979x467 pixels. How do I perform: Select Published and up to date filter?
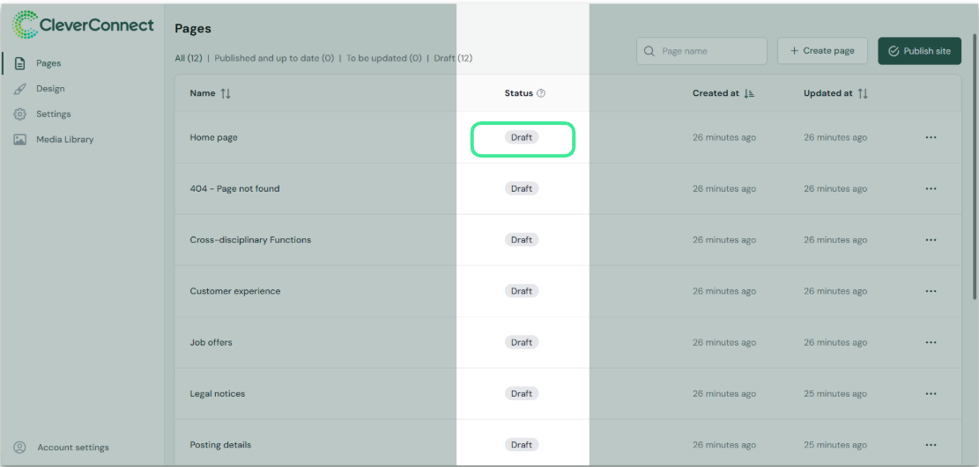tap(274, 58)
